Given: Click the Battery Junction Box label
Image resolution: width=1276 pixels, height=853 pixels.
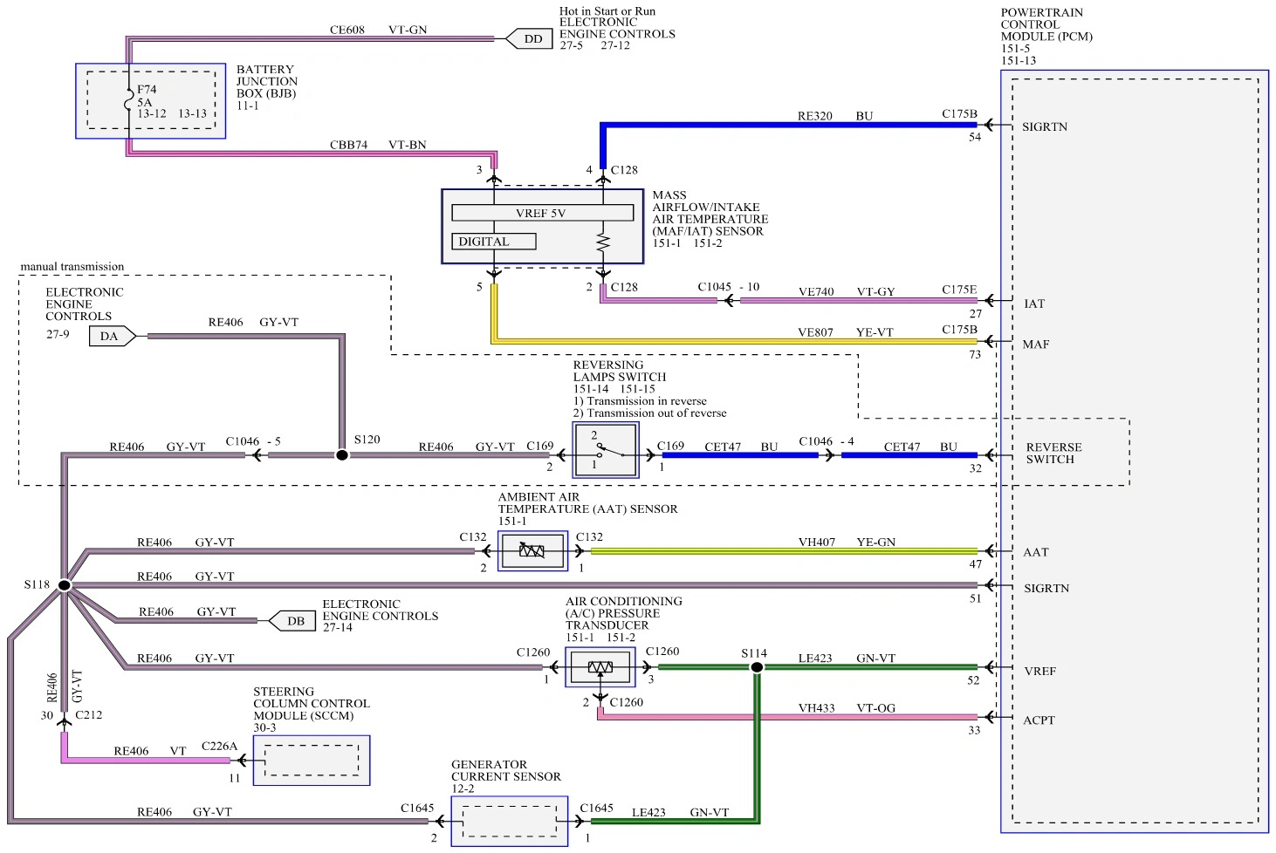Looking at the screenshot, I should point(267,81).
